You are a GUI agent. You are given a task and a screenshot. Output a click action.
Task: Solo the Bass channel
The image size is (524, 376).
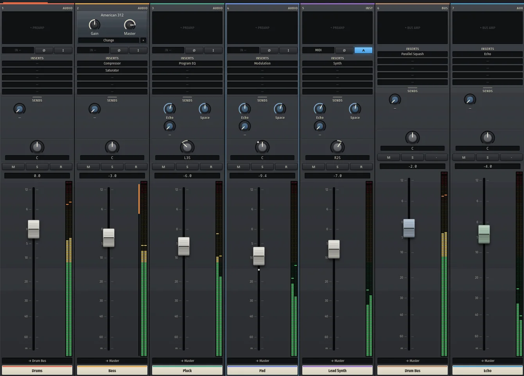coord(112,167)
